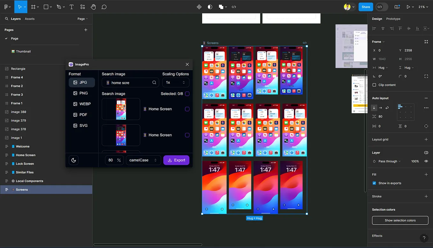This screenshot has height=248, width=433.
Task: Toggle Dev Mode switch
Action: point(382,7)
